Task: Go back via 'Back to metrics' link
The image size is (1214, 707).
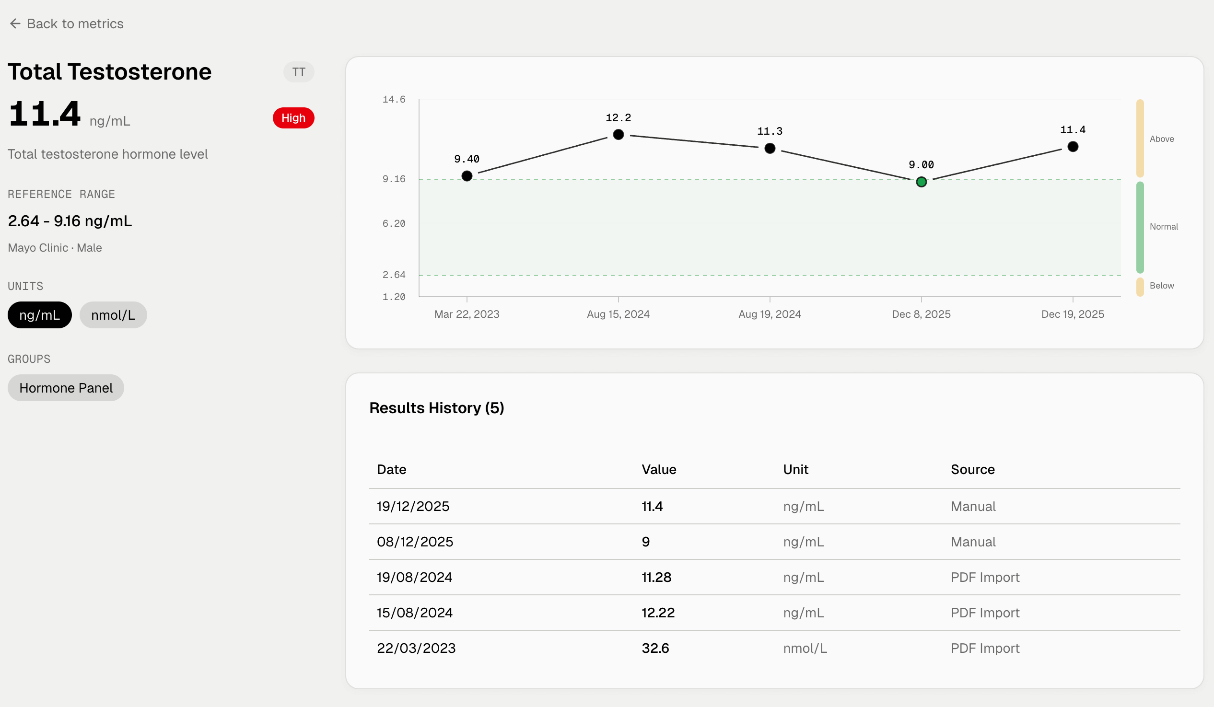Action: pos(67,23)
